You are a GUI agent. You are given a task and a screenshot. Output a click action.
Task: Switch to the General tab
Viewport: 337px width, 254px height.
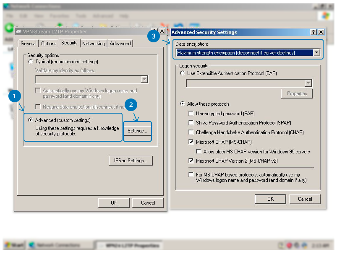pos(29,44)
